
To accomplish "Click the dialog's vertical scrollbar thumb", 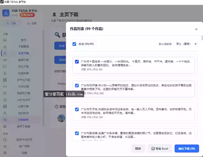I will 202,38.
